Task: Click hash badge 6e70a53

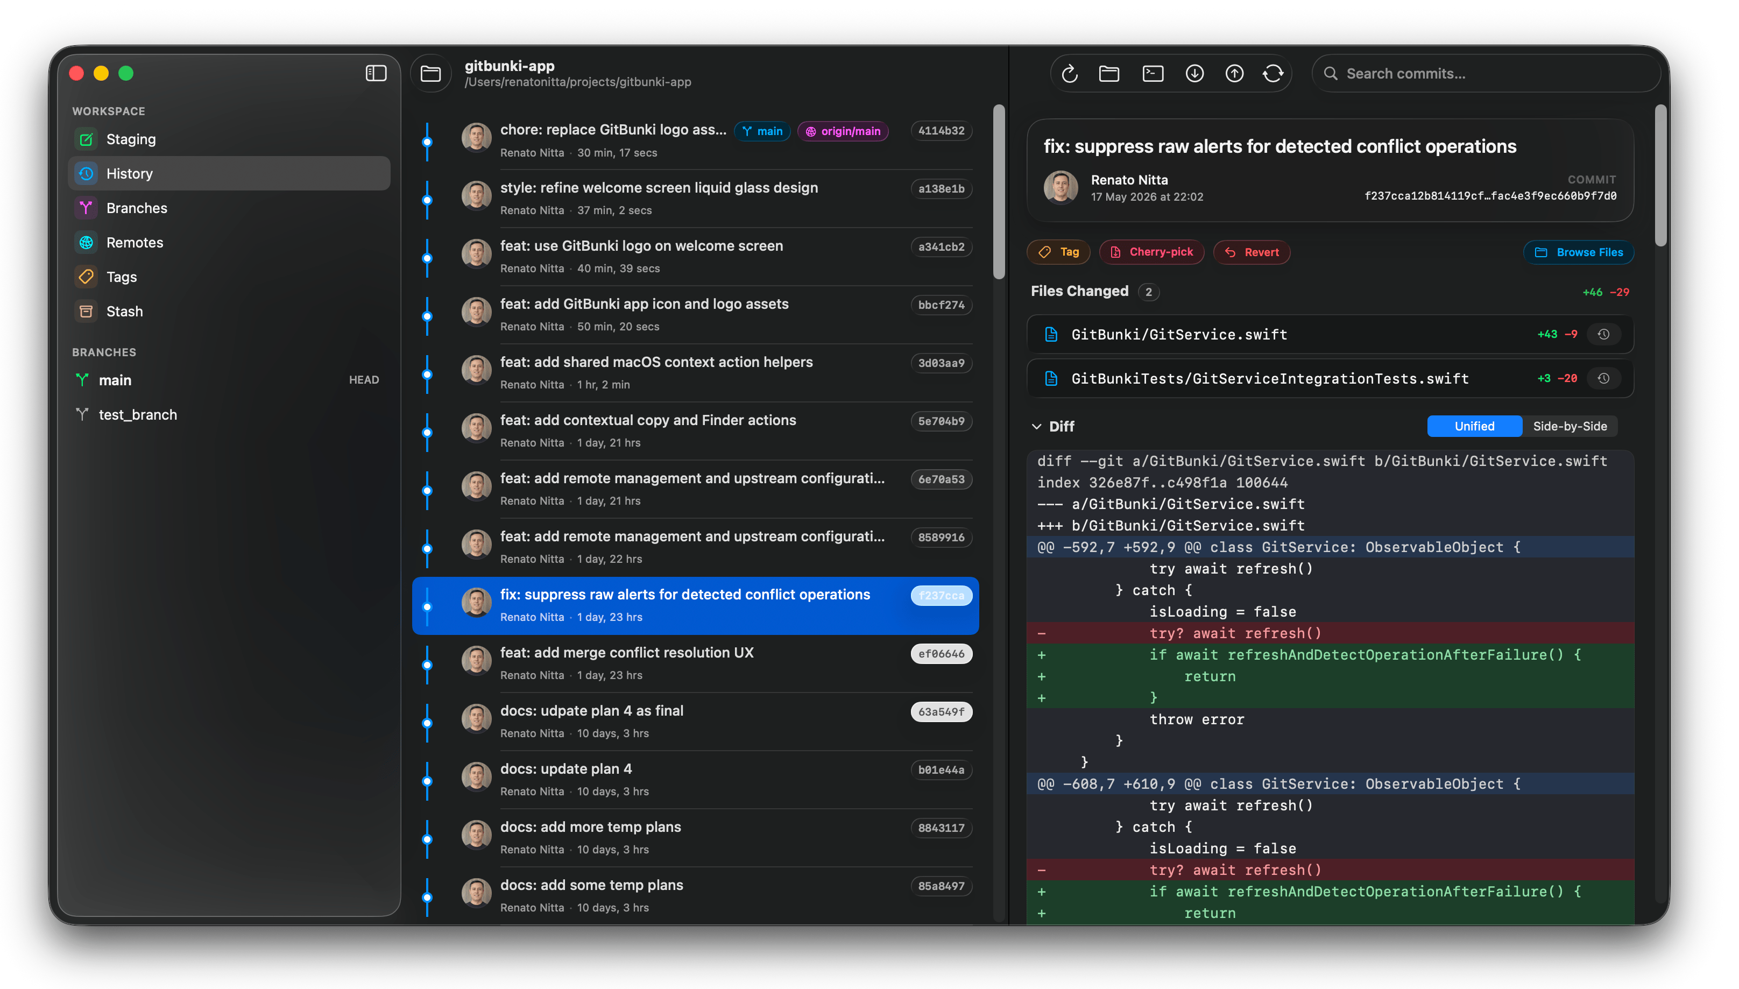Action: pyautogui.click(x=941, y=479)
